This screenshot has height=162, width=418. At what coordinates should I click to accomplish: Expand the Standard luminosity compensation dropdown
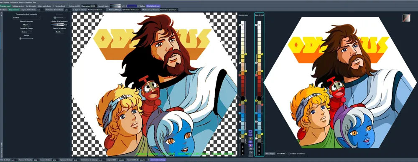26,18
